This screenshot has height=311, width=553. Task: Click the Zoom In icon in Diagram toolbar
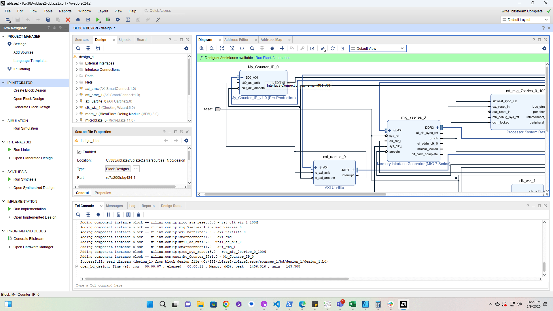[x=202, y=48]
